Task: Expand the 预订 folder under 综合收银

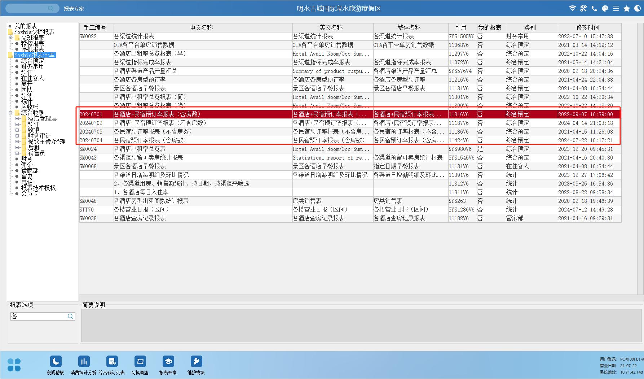Action: (x=17, y=124)
